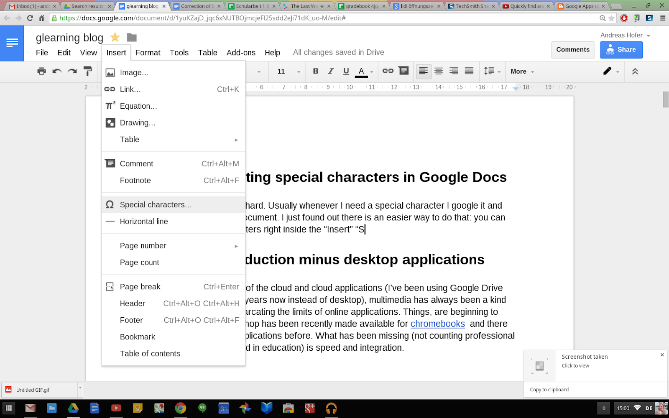Switch to the Inbox Gmail tab

(33, 6)
